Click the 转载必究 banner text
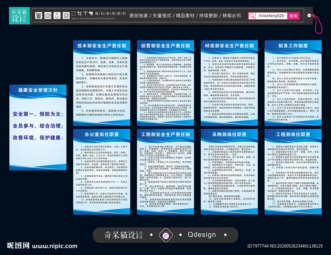The height and width of the screenshot is (255, 331). click(232, 16)
